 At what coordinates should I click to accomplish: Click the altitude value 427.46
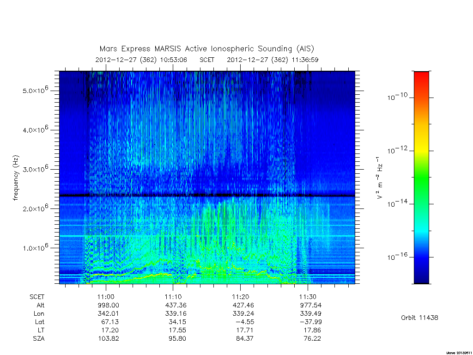tap(243, 305)
